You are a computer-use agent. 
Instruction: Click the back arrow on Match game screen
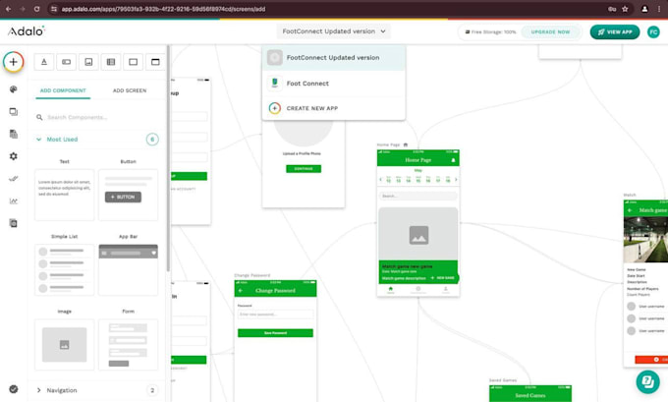[630, 210]
